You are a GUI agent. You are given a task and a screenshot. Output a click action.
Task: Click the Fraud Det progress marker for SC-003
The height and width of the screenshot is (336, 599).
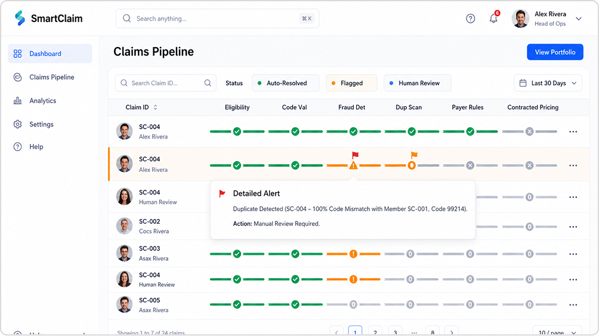[353, 254]
